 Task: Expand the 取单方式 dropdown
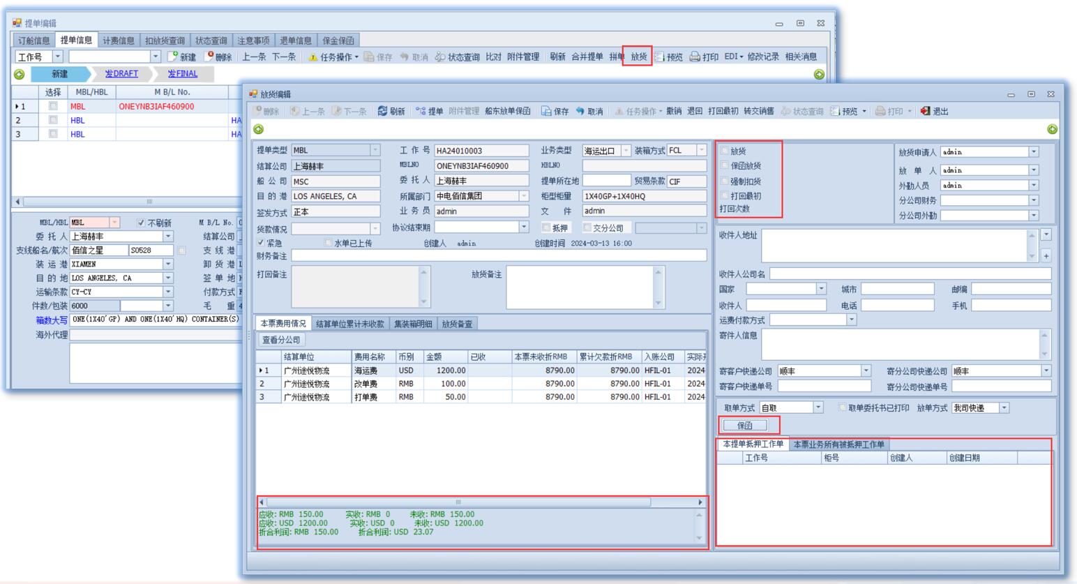tap(818, 407)
